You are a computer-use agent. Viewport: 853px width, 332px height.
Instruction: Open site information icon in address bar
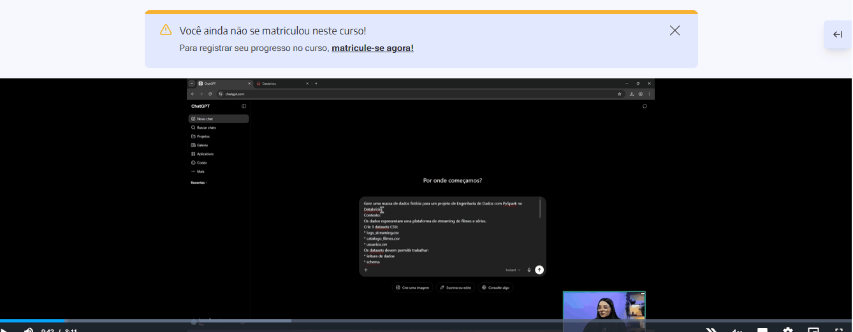pyautogui.click(x=221, y=94)
